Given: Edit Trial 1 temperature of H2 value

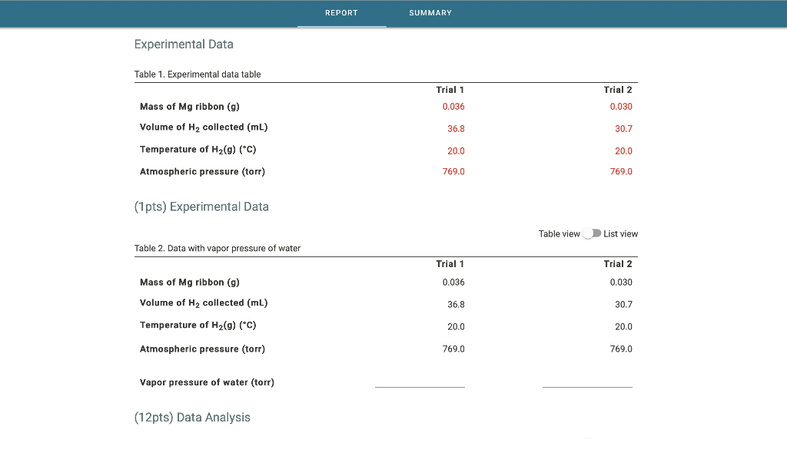Looking at the screenshot, I should point(455,150).
